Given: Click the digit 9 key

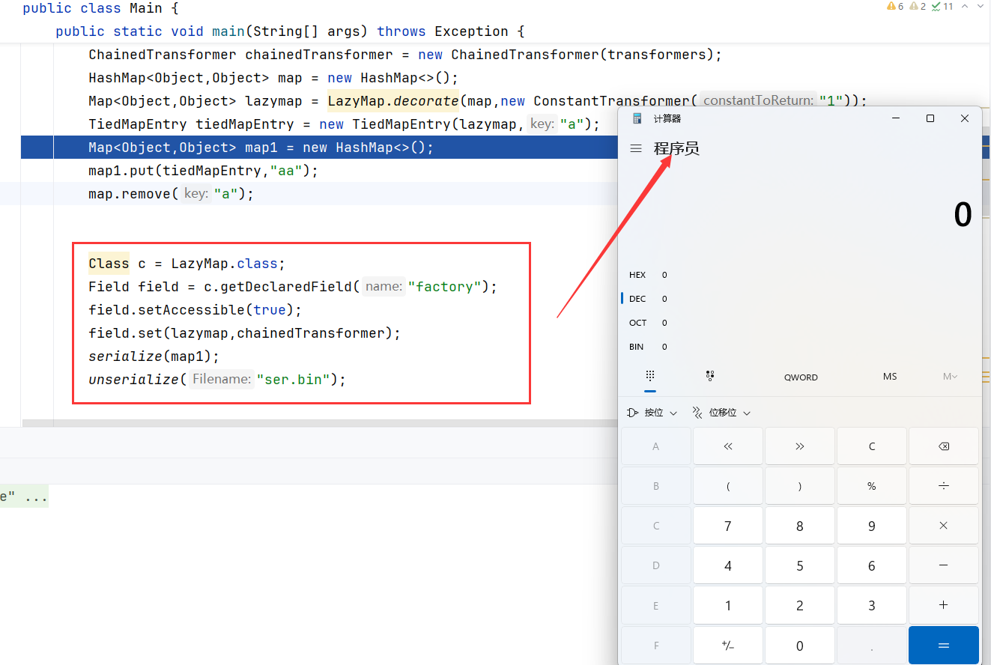Looking at the screenshot, I should point(872,526).
